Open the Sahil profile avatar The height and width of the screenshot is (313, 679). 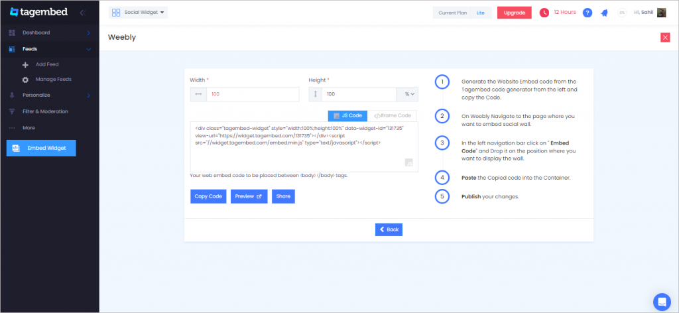pos(662,13)
